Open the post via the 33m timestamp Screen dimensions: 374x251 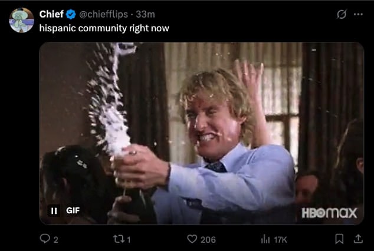tap(145, 14)
